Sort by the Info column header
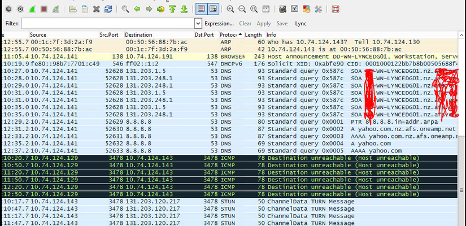The height and width of the screenshot is (226, 466). click(362, 35)
